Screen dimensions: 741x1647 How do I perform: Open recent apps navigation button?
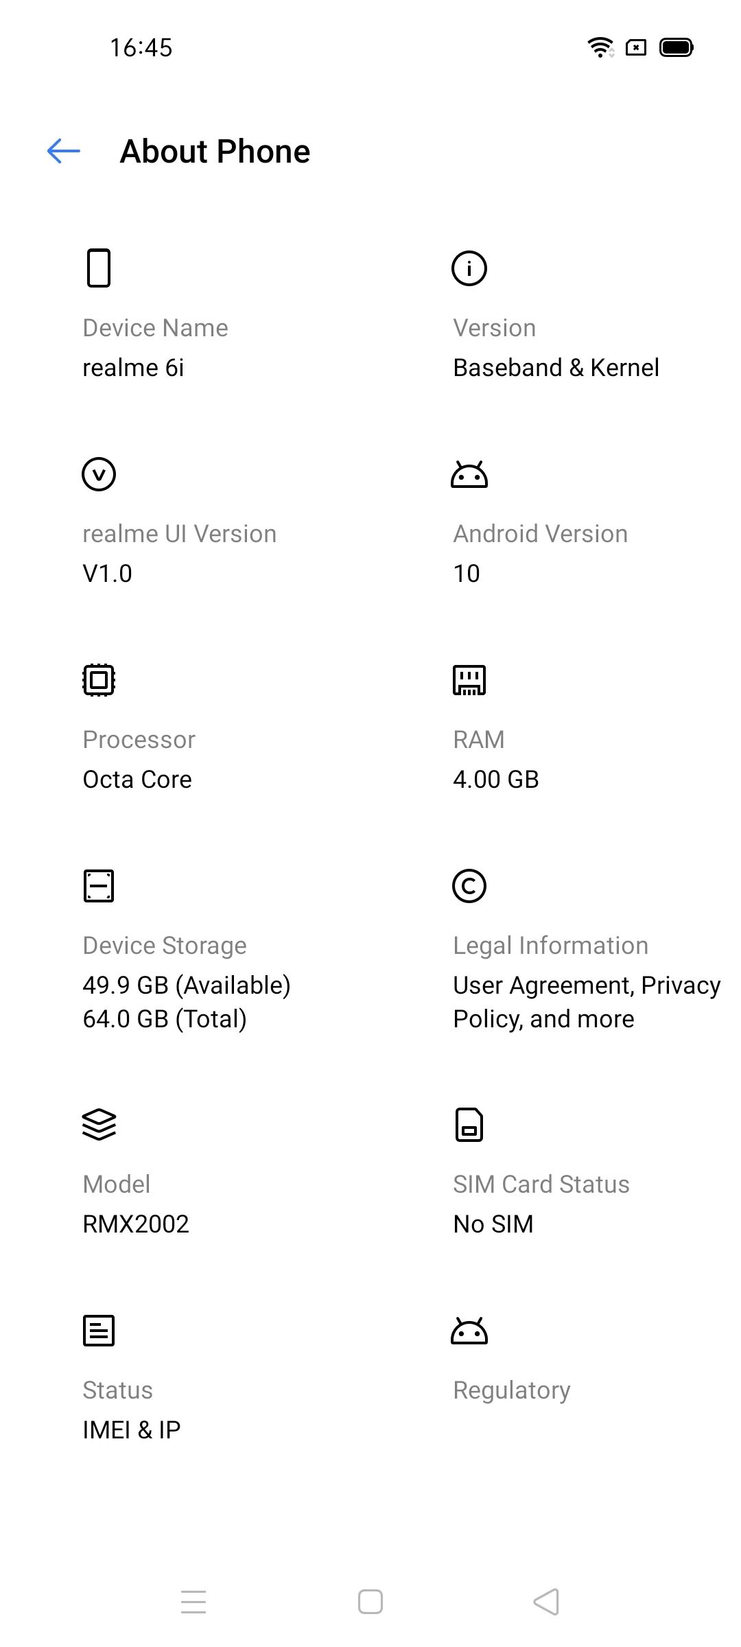tap(193, 1602)
